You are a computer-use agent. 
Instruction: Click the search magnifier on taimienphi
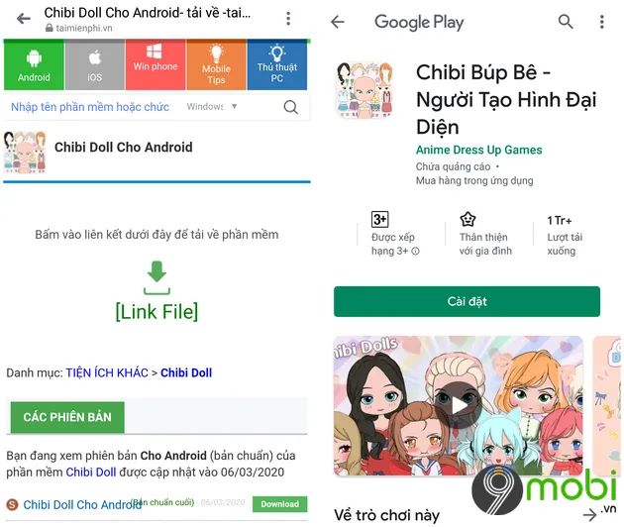[290, 107]
